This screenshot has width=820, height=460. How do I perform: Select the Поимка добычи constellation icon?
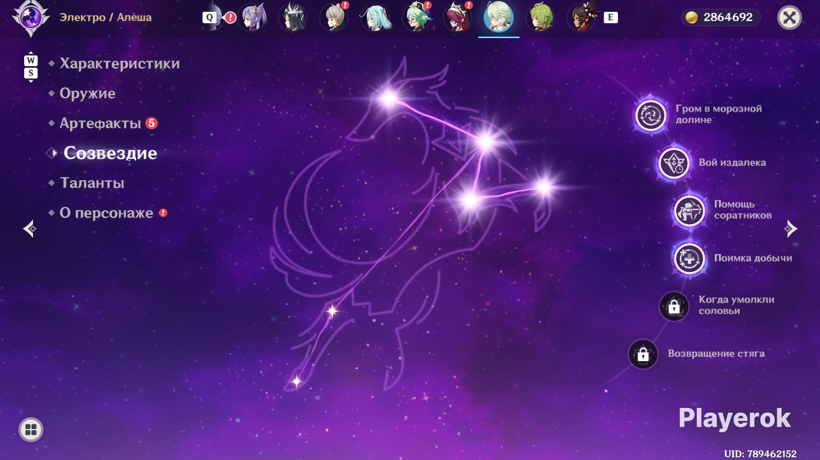[689, 259]
